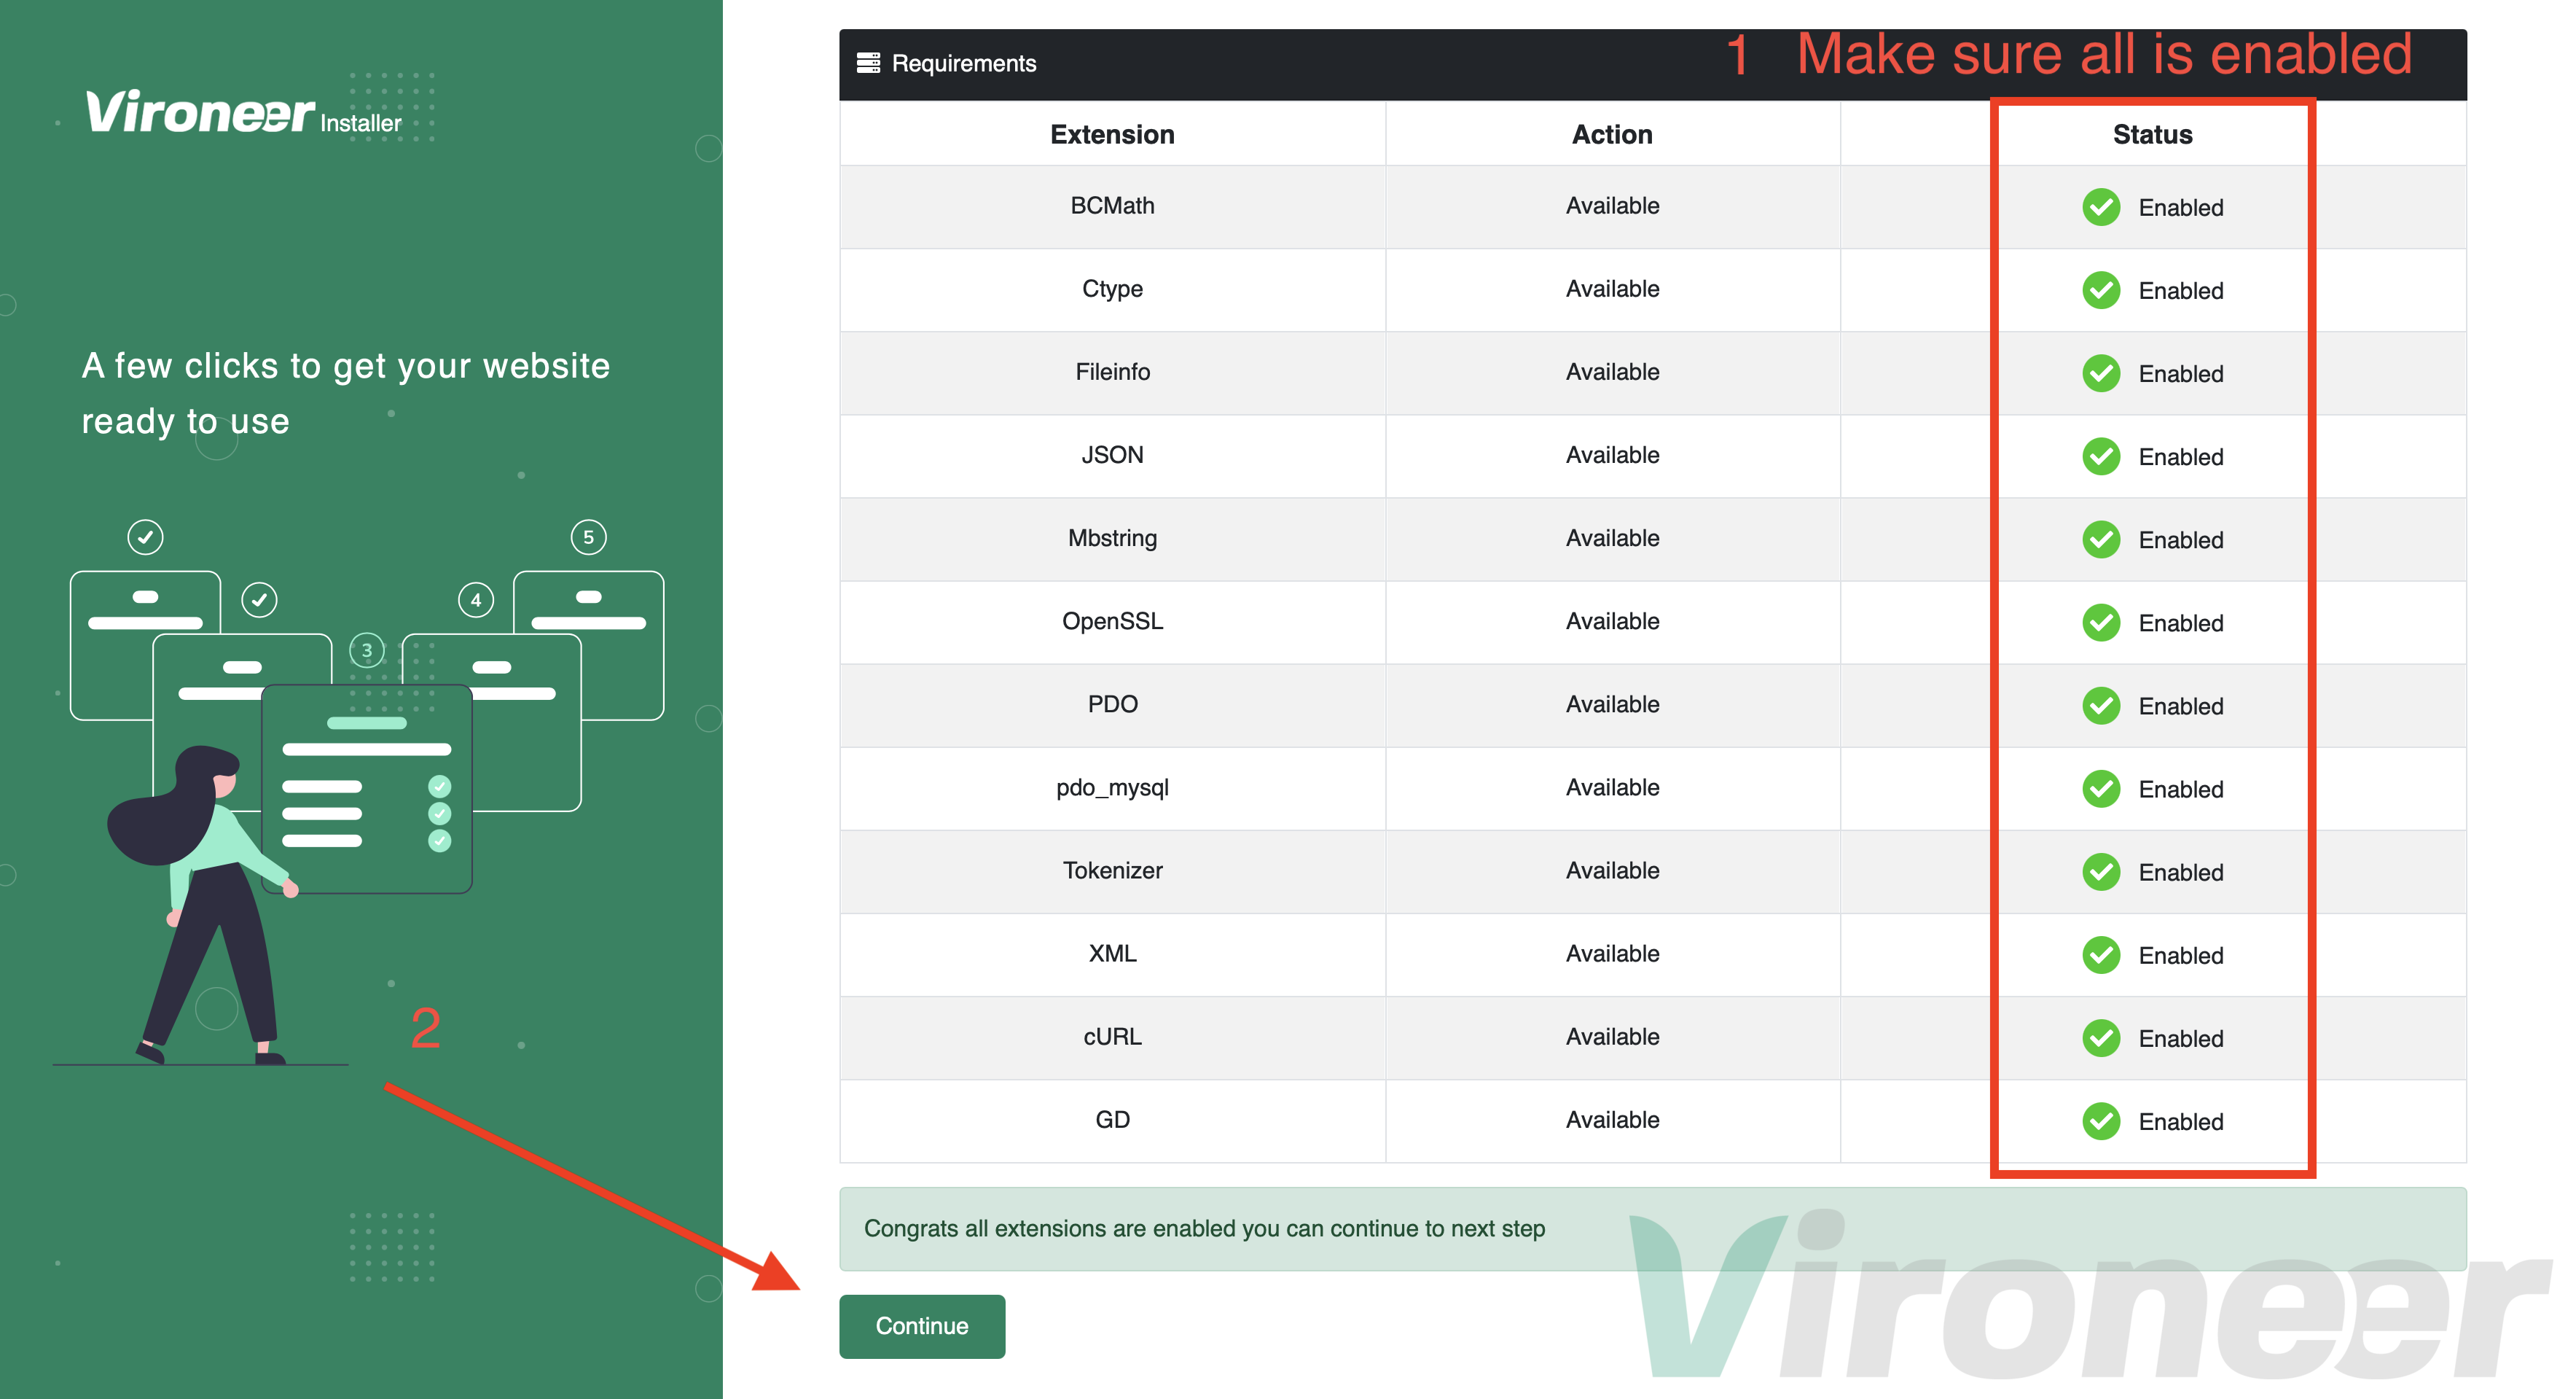Select the Fileinfo extension cell
The image size is (2576, 1399).
click(1112, 373)
